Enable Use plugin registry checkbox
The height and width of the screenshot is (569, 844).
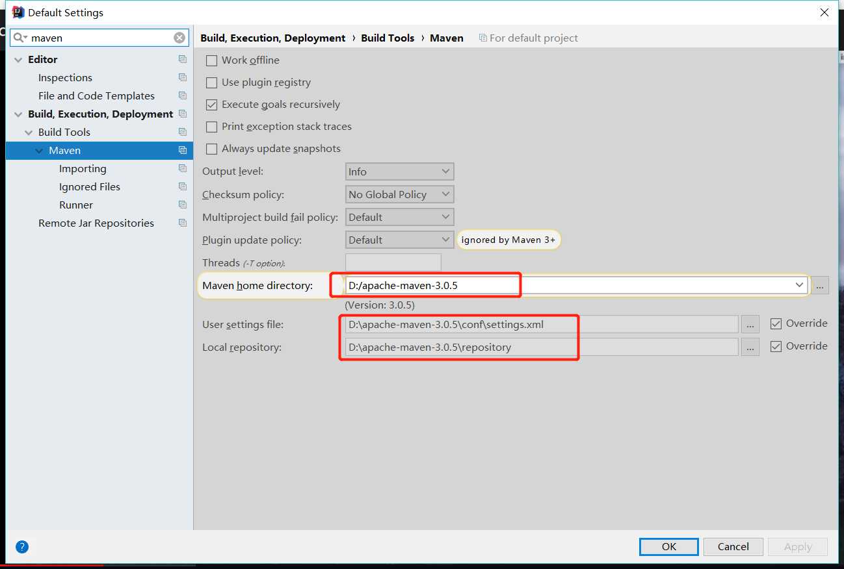(211, 82)
